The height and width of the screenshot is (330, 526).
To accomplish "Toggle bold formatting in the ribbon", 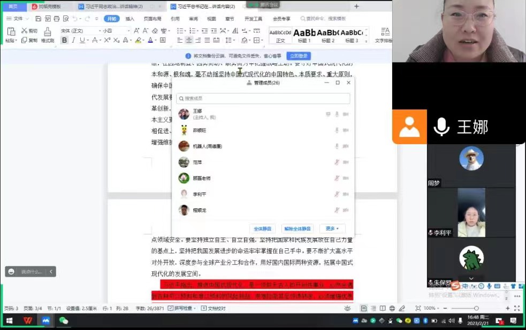I will coord(64,40).
